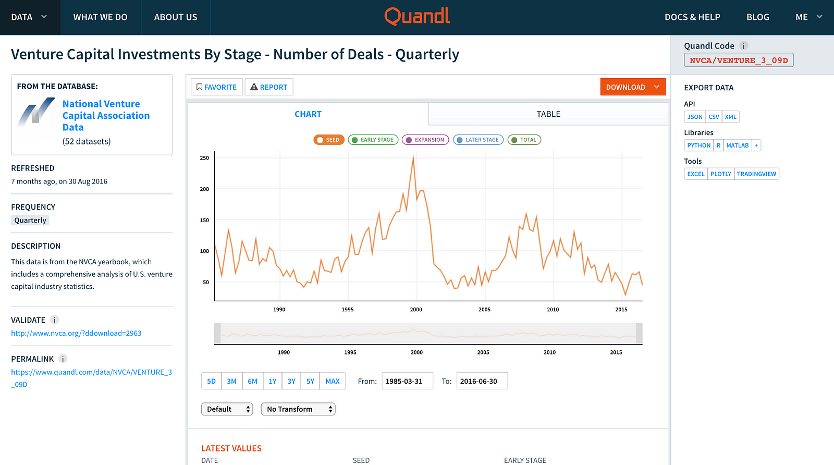The height and width of the screenshot is (465, 834).
Task: Open the ABOUT US page
Action: [x=176, y=17]
